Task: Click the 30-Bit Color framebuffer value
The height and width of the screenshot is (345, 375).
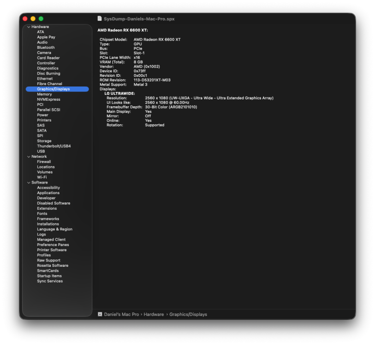Action: click(x=171, y=107)
